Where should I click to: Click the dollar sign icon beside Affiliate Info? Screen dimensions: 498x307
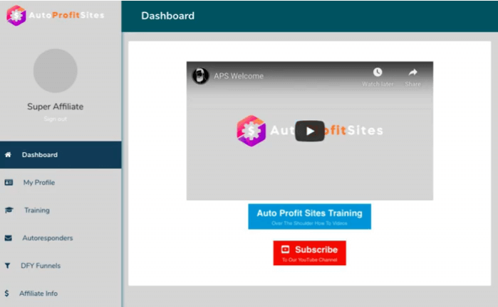click(6, 293)
